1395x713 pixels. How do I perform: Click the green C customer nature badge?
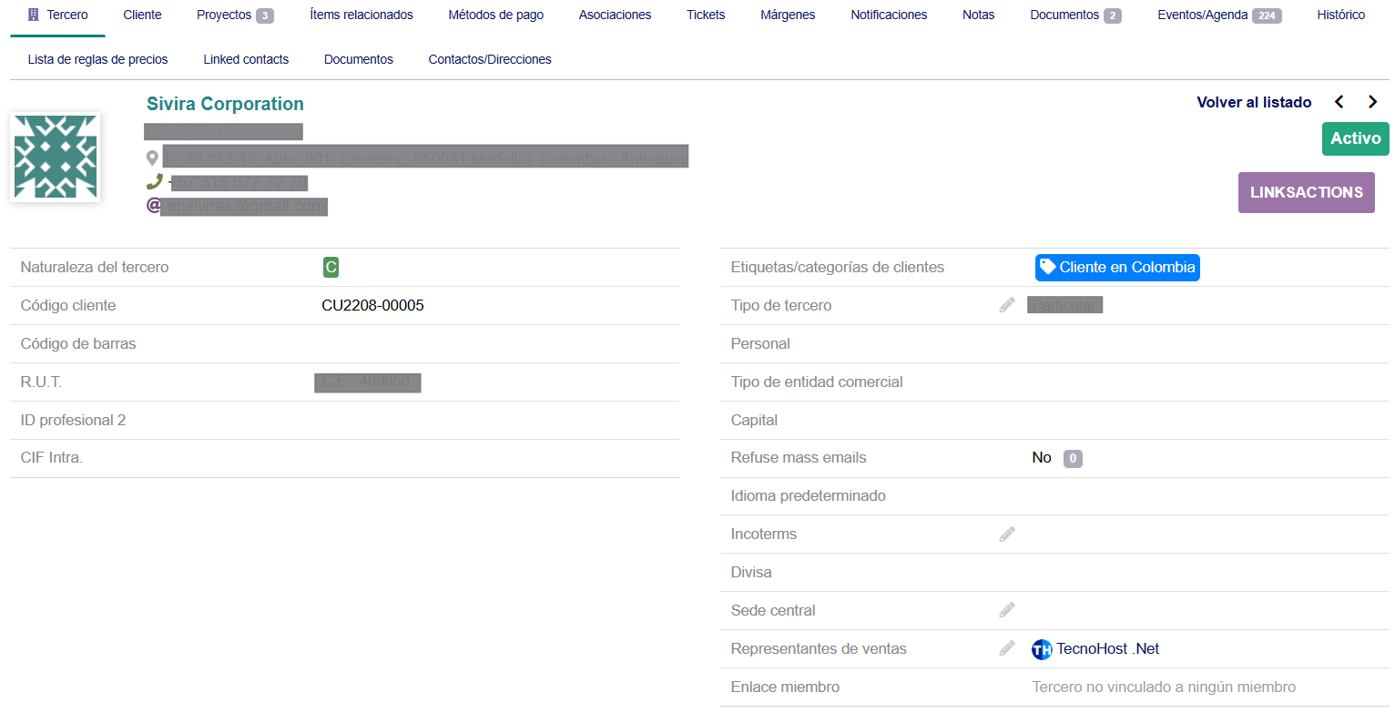(331, 267)
